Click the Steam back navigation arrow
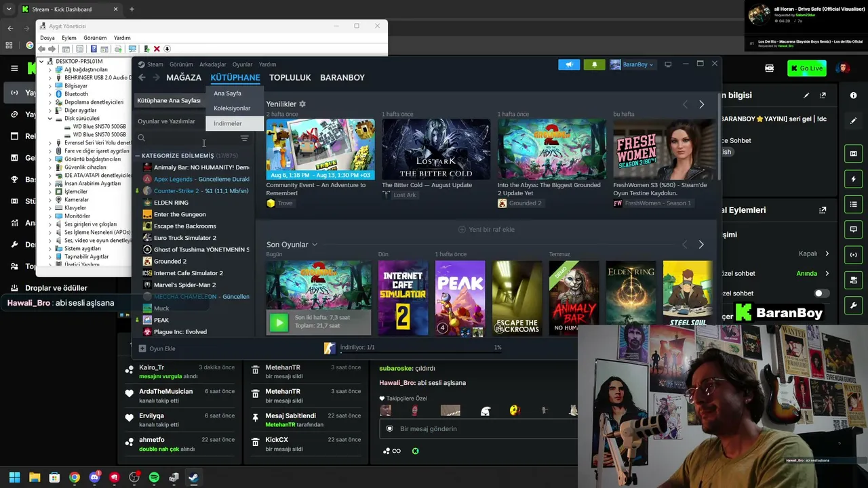868x488 pixels. pyautogui.click(x=142, y=77)
